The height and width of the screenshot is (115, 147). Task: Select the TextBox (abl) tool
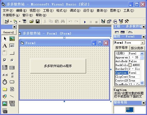(x=12, y=46)
